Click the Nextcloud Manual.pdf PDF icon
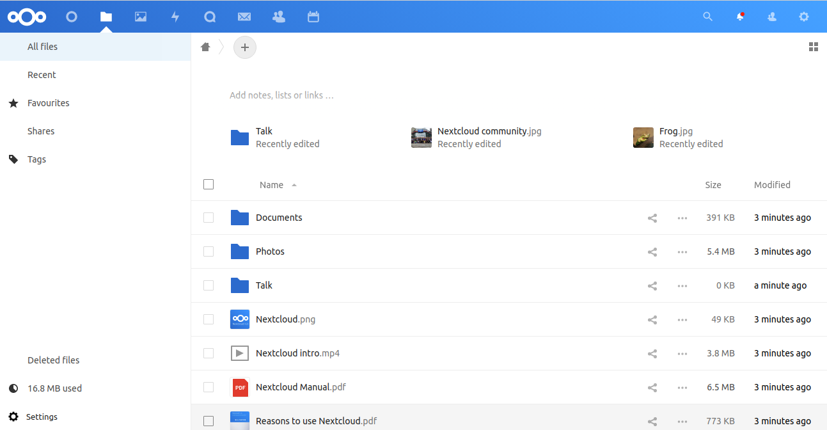 pyautogui.click(x=240, y=387)
